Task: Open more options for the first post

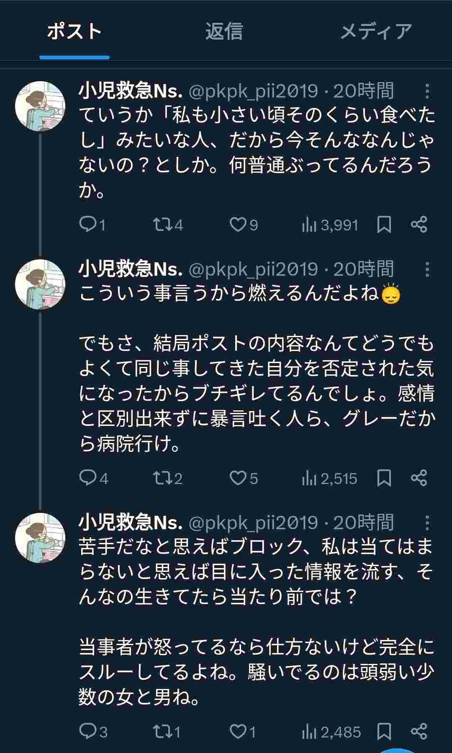Action: 427,91
